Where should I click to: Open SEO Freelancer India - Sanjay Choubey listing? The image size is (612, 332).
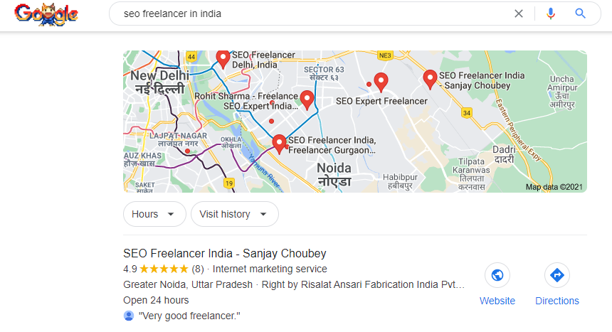225,253
